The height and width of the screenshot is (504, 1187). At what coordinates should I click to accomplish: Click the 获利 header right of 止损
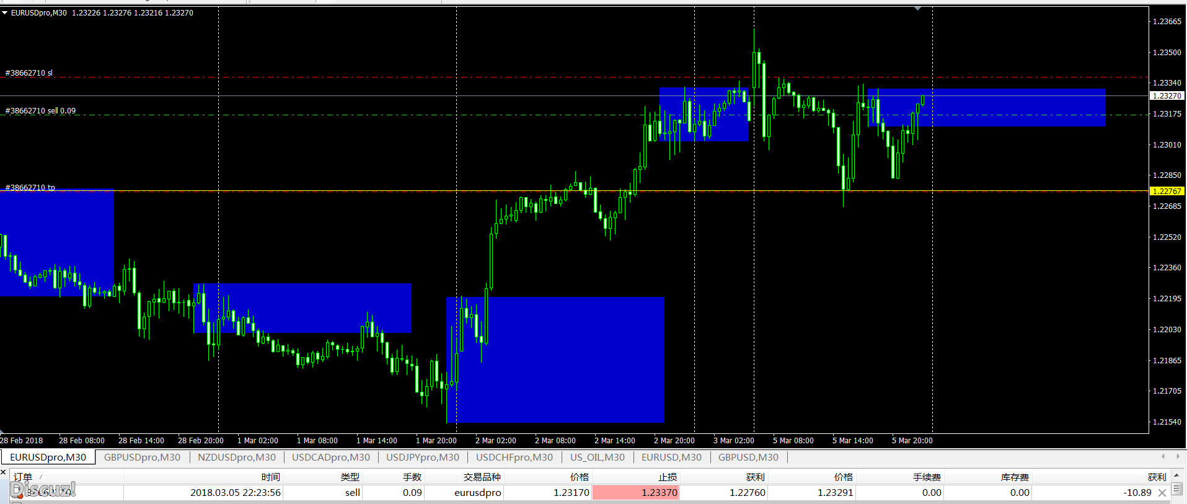pos(724,477)
